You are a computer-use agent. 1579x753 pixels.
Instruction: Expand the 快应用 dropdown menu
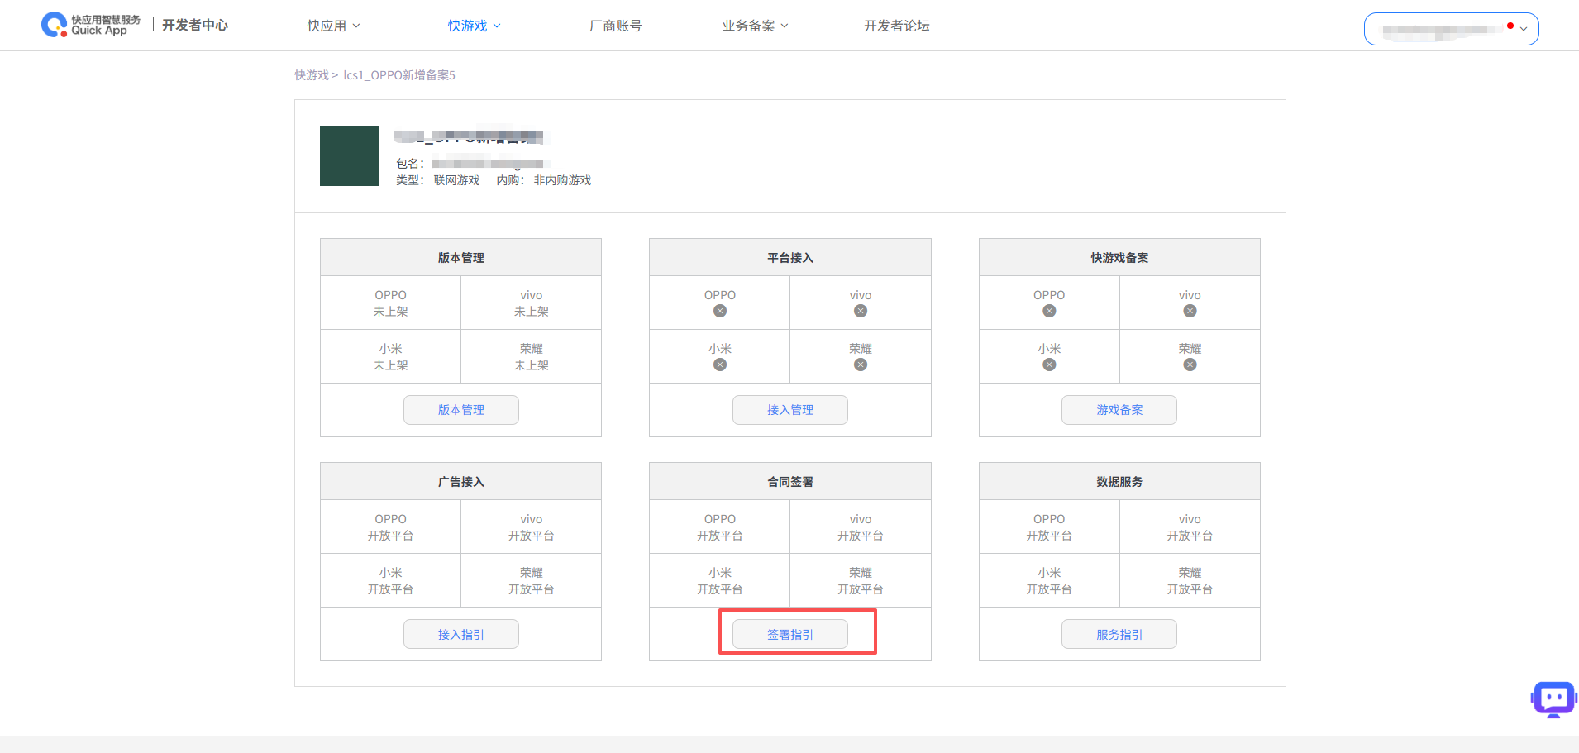click(333, 26)
